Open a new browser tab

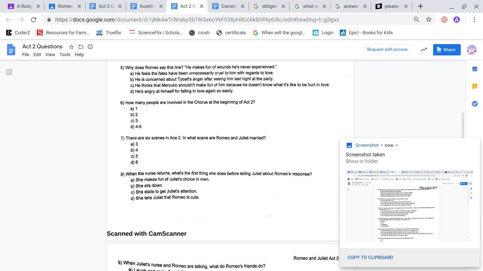click(x=420, y=6)
